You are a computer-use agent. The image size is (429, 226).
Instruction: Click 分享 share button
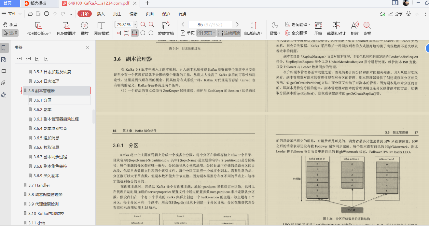click(396, 14)
